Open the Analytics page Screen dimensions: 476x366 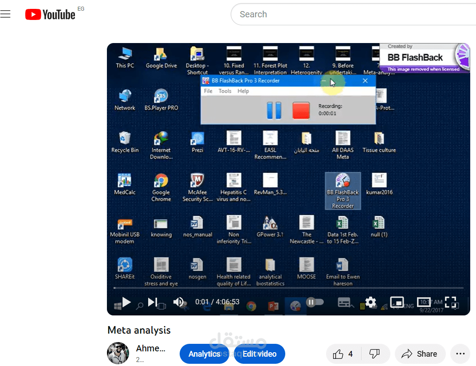205,354
